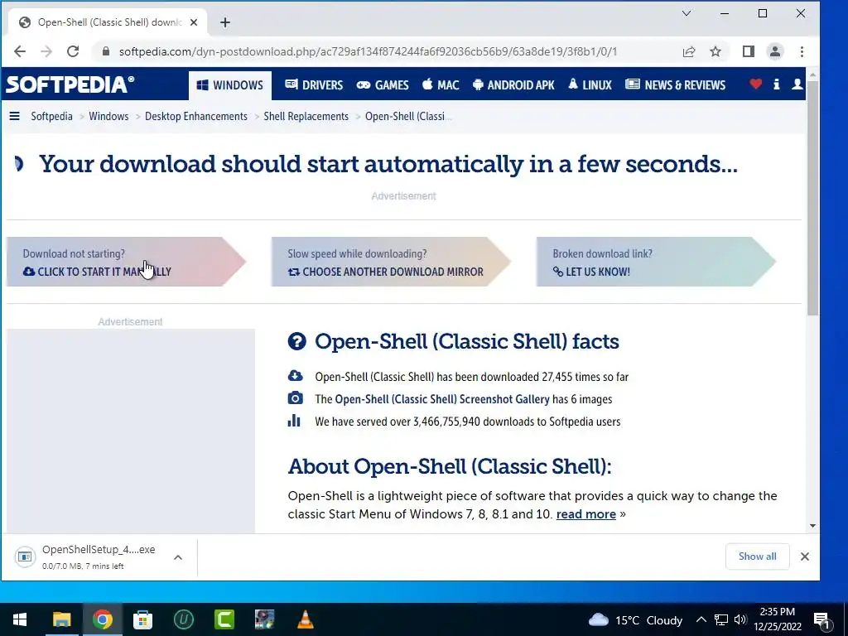Click the info icon in Softpedia header
The height and width of the screenshot is (636, 848).
coord(777,84)
